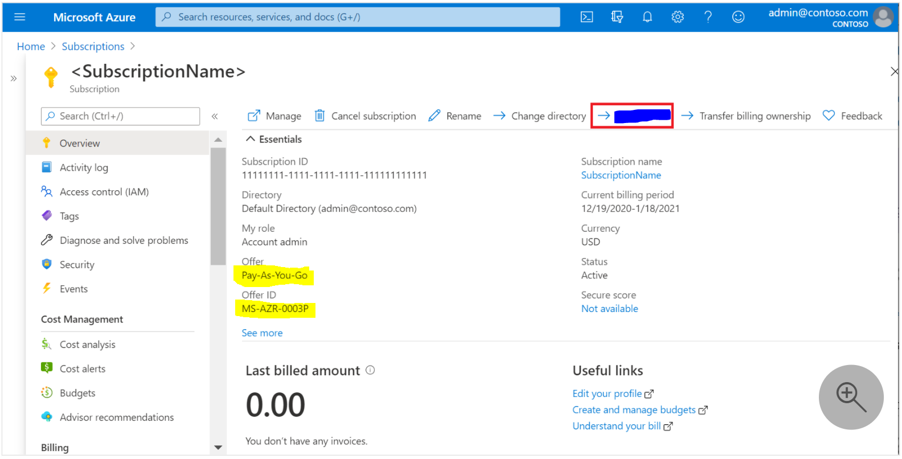Click the Access control people icon
902x459 pixels.
click(47, 191)
